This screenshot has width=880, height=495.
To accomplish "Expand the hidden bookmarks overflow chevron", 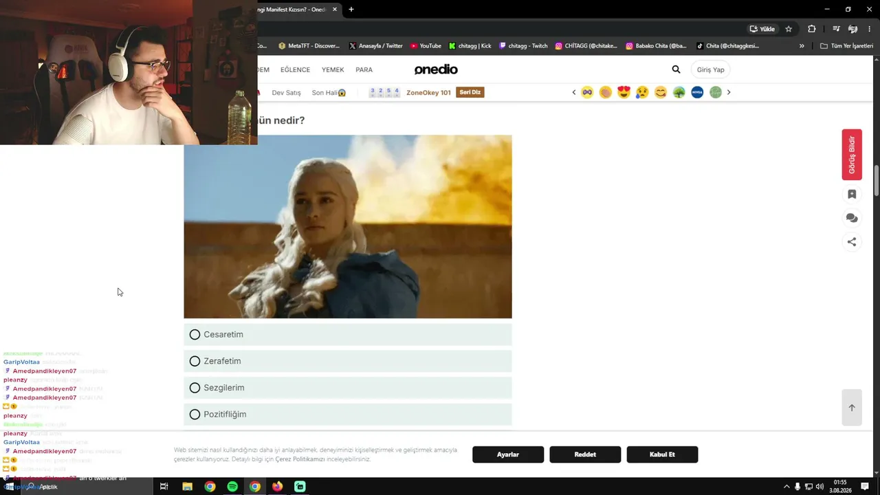I will pos(802,46).
